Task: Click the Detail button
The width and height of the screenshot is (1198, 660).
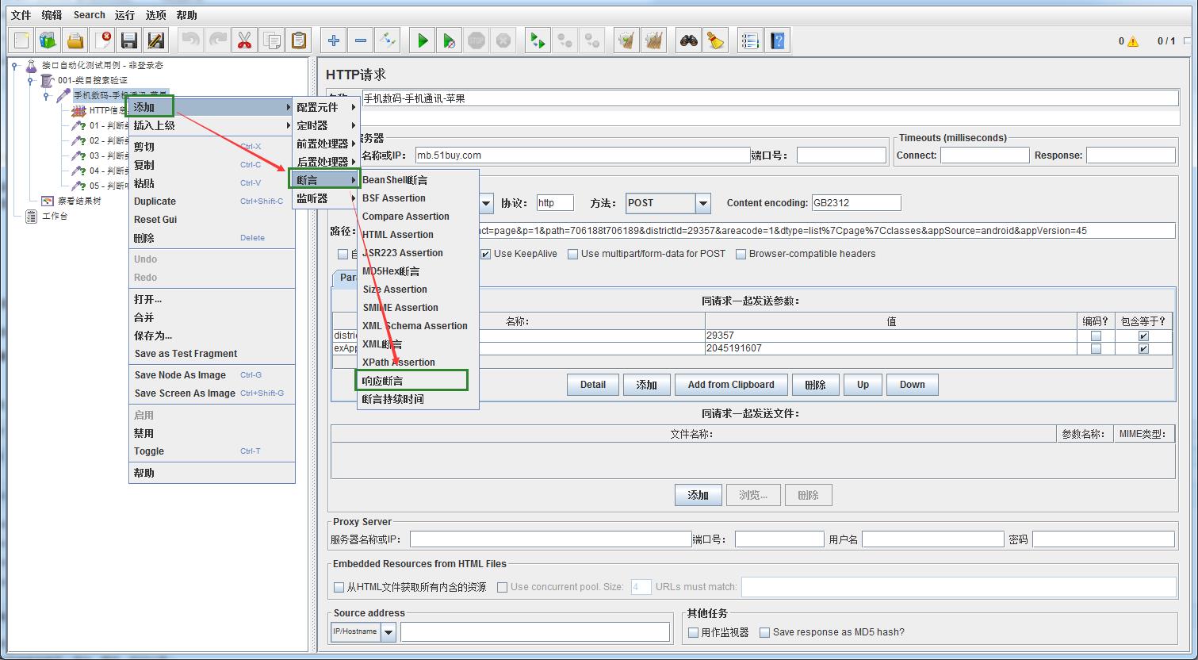Action: [x=593, y=385]
